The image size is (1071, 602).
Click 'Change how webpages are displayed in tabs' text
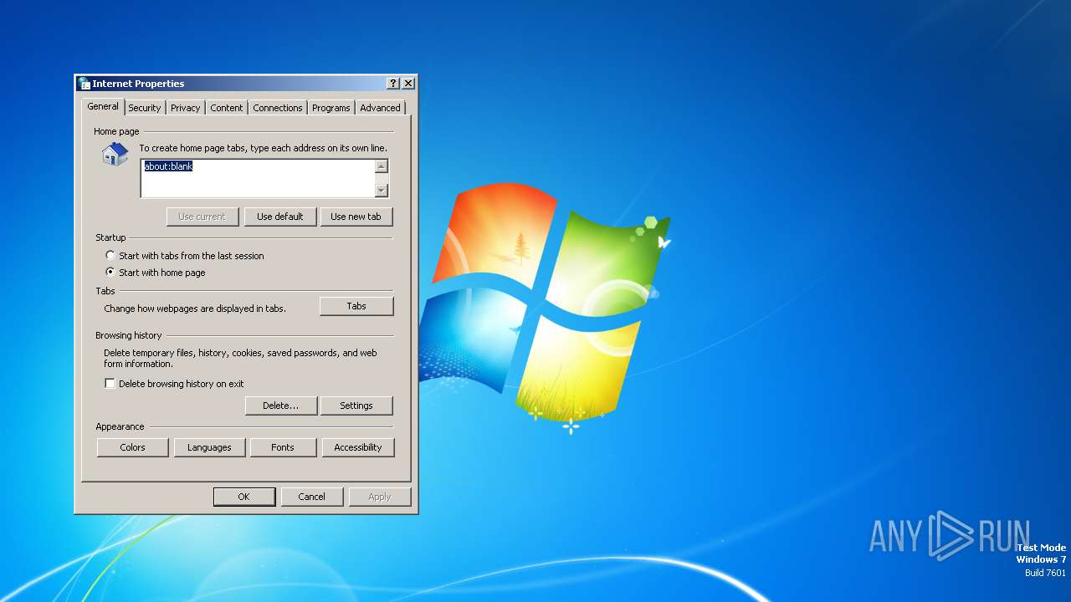pos(195,309)
